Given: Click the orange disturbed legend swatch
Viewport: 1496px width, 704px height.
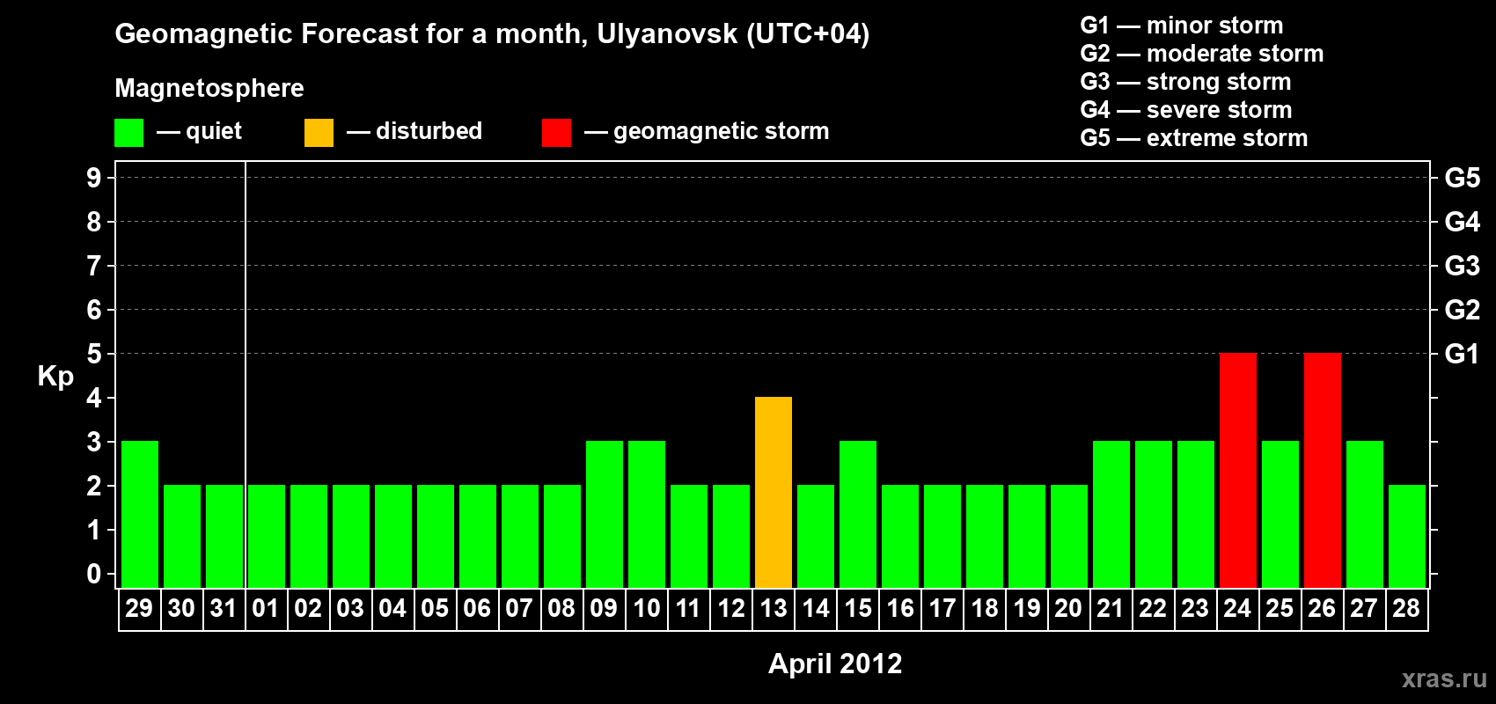Looking at the screenshot, I should 319,133.
